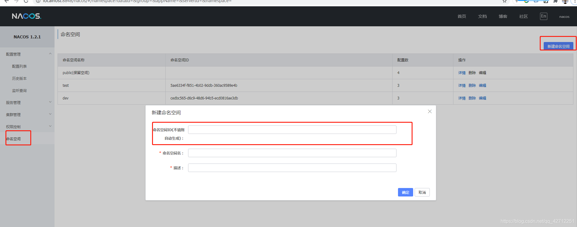Click public(保留空间) name cell

tap(111, 73)
